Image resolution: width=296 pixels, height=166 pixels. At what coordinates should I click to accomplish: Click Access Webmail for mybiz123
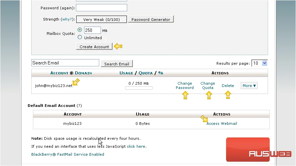point(222,124)
